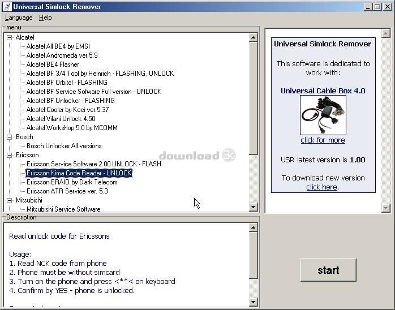The height and width of the screenshot is (310, 395).
Task: Click the Bosch category label
Action: pyautogui.click(x=24, y=137)
